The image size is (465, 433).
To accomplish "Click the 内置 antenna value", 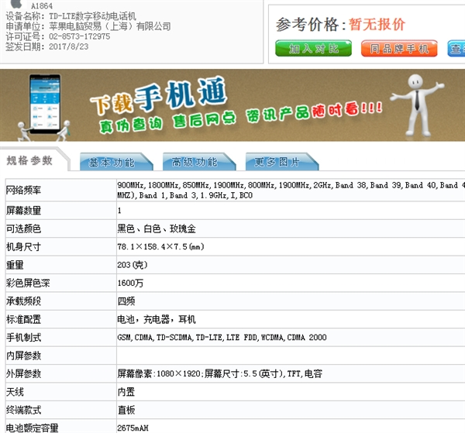I will tap(126, 392).
